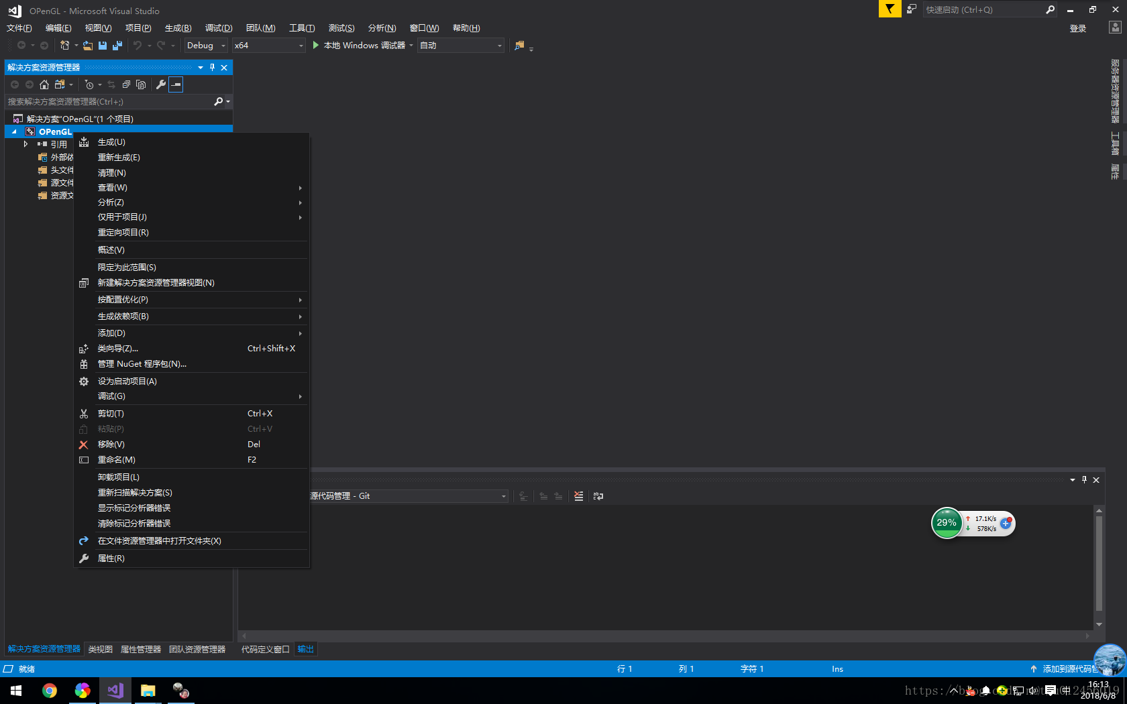Pin the output panel
Viewport: 1127px width, 704px height.
[x=1084, y=479]
